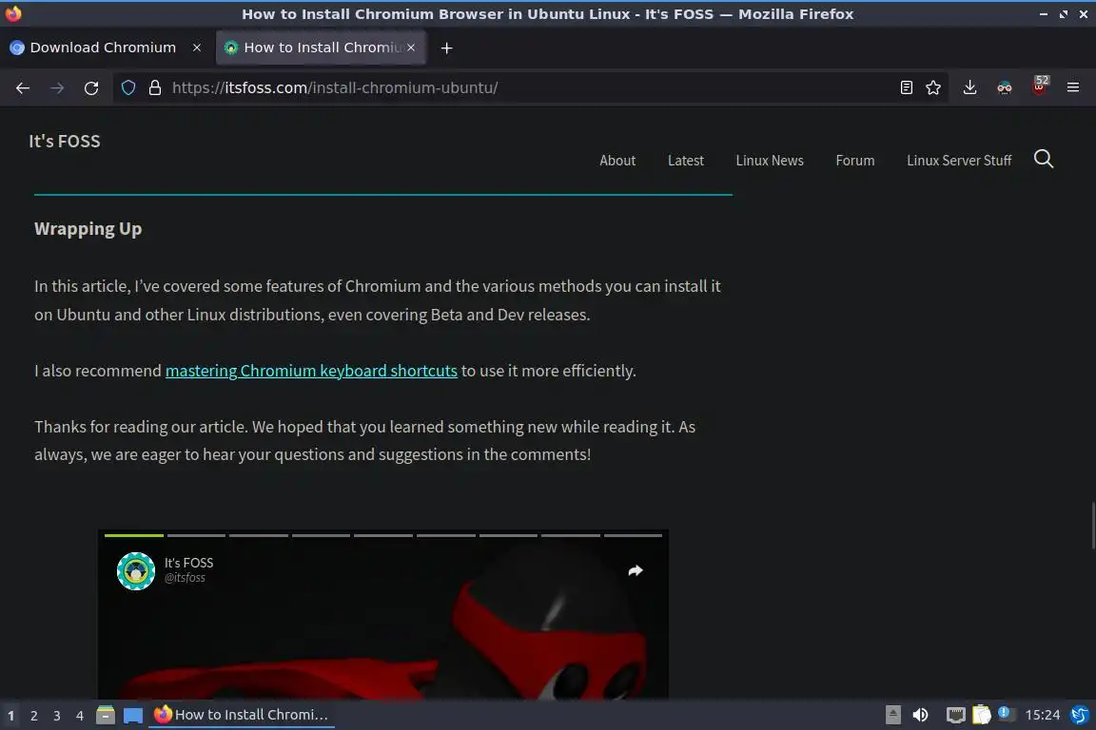This screenshot has height=730, width=1096.
Task: Switch to workspace 3
Action: 57,716
